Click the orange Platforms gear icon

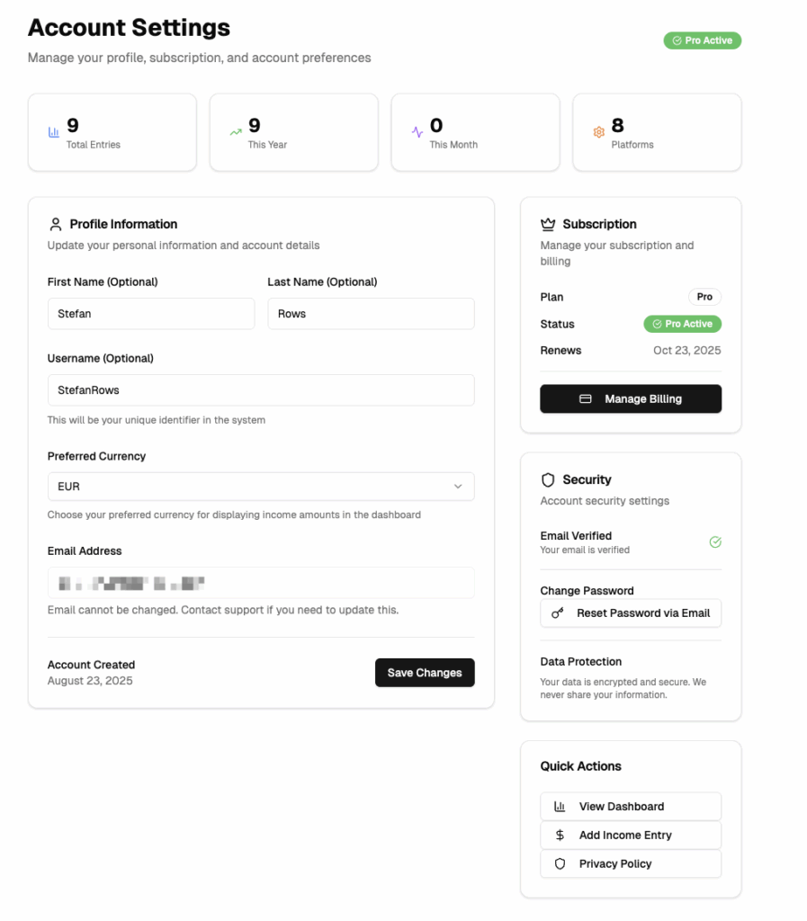[x=598, y=132]
